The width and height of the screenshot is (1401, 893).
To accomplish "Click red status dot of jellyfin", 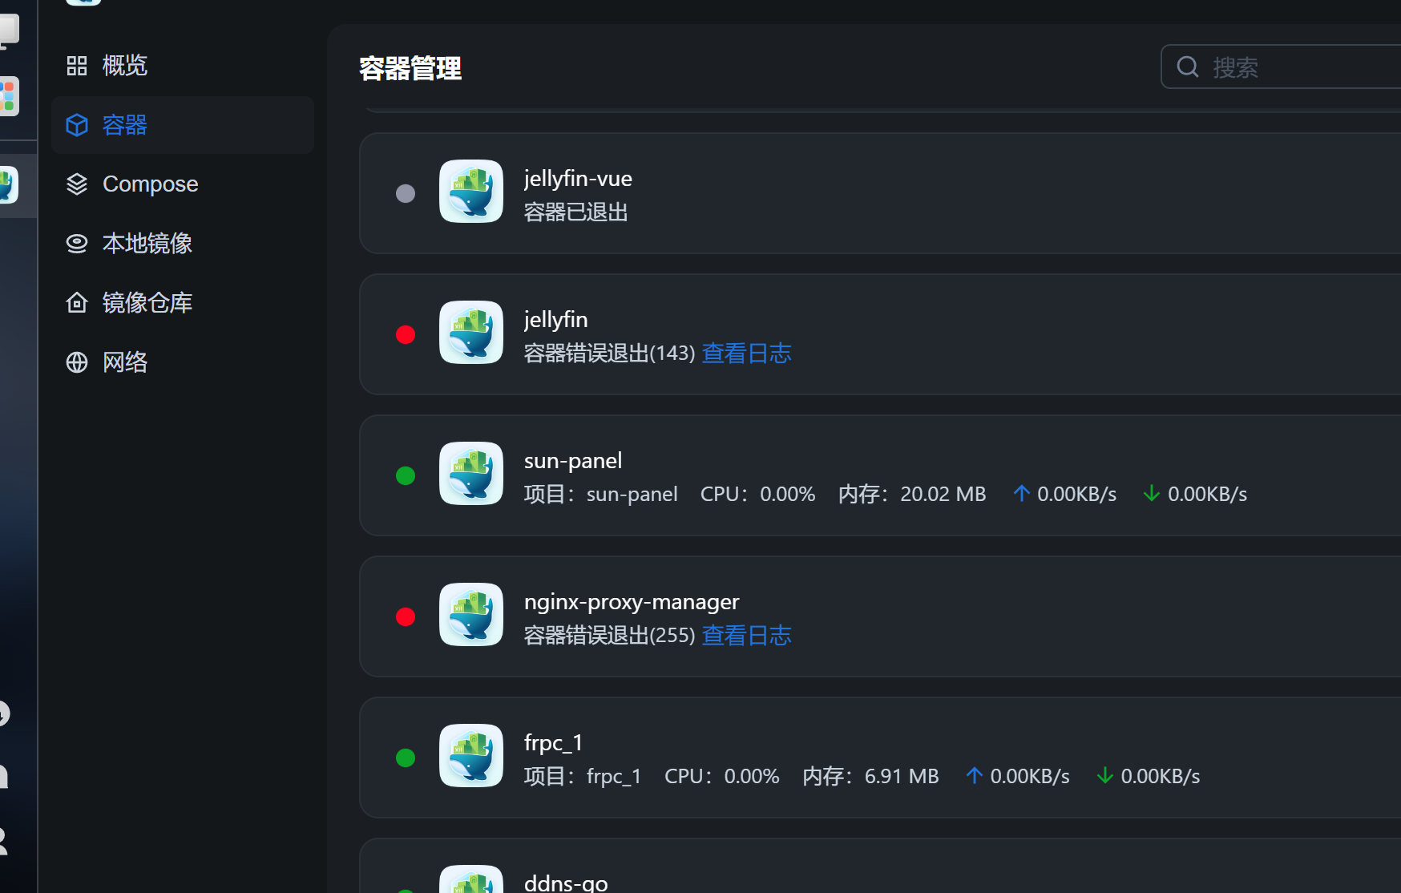I will point(406,334).
